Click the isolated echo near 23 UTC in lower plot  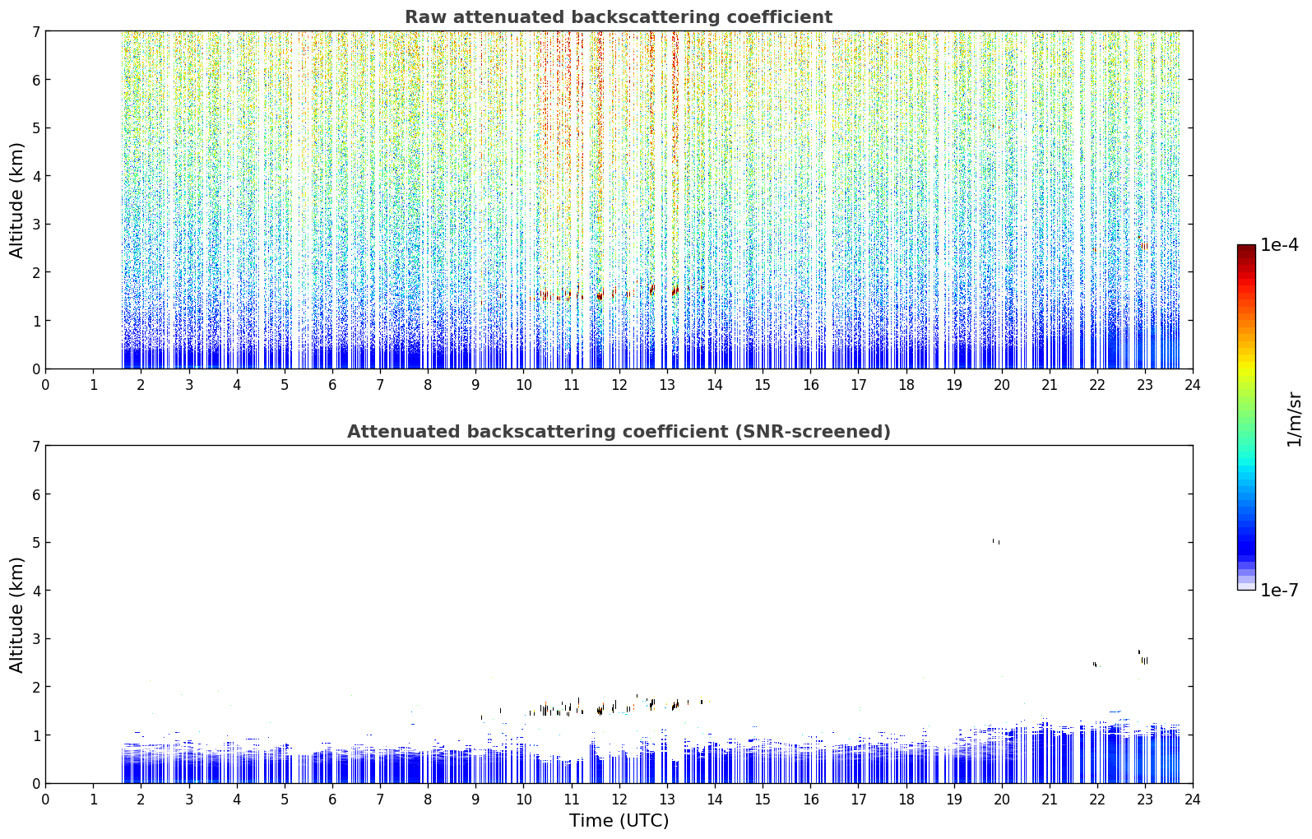pos(1143,658)
